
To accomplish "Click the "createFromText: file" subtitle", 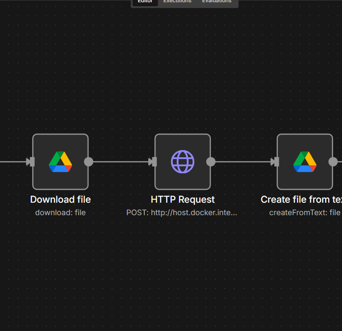I will click(305, 212).
